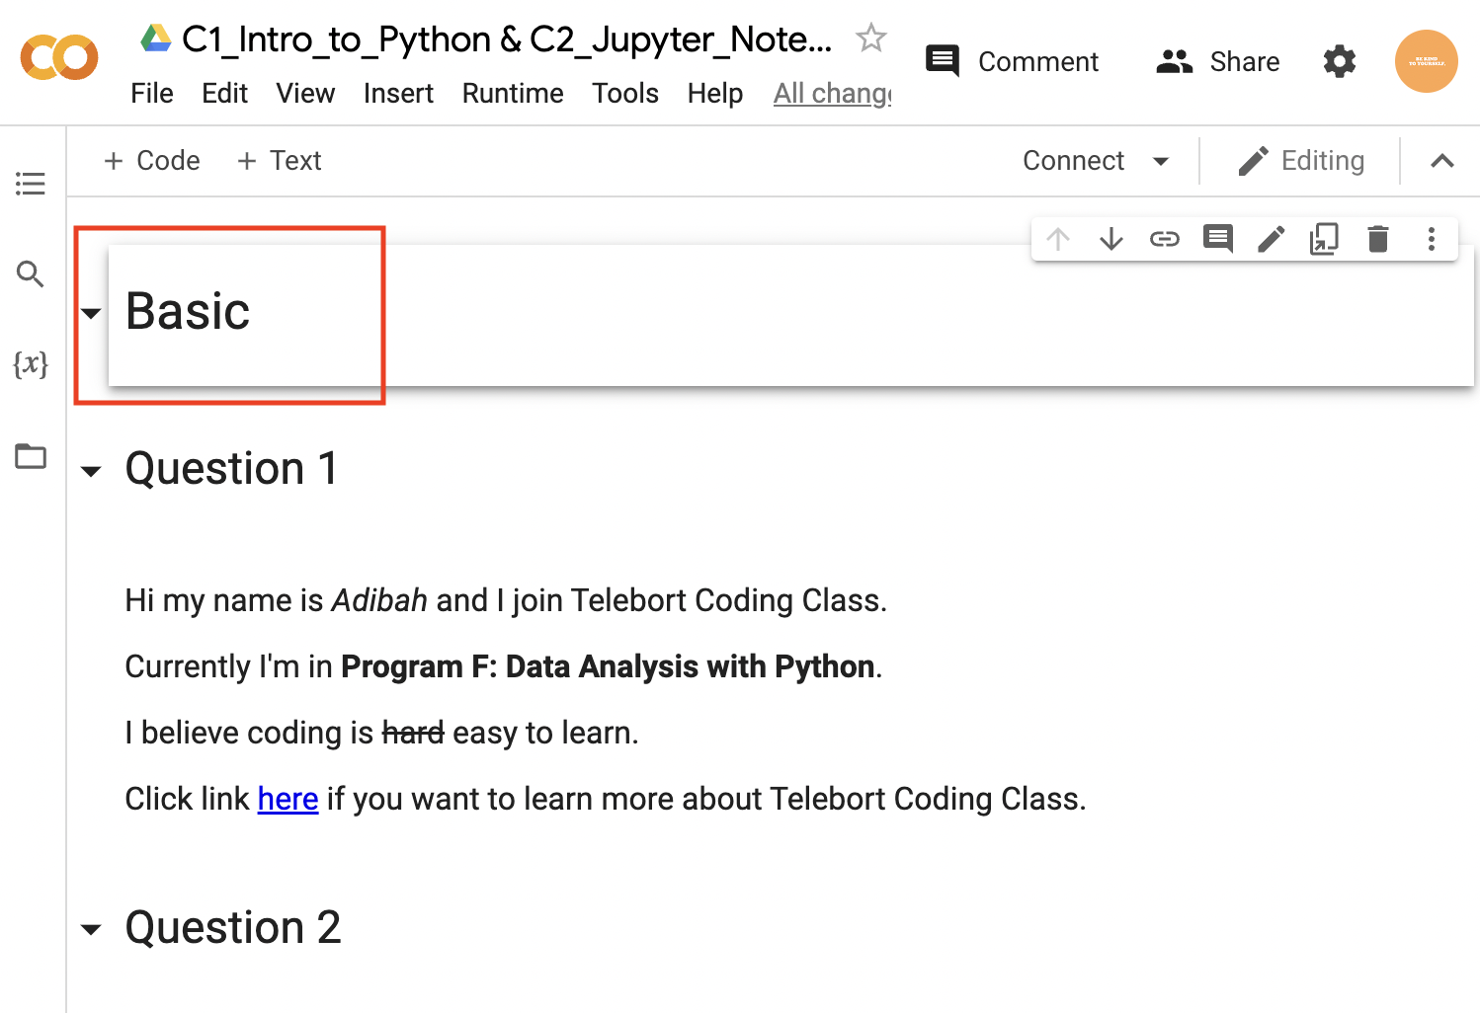This screenshot has width=1480, height=1013.
Task: Collapse the Question 2 section
Action: pos(91,930)
